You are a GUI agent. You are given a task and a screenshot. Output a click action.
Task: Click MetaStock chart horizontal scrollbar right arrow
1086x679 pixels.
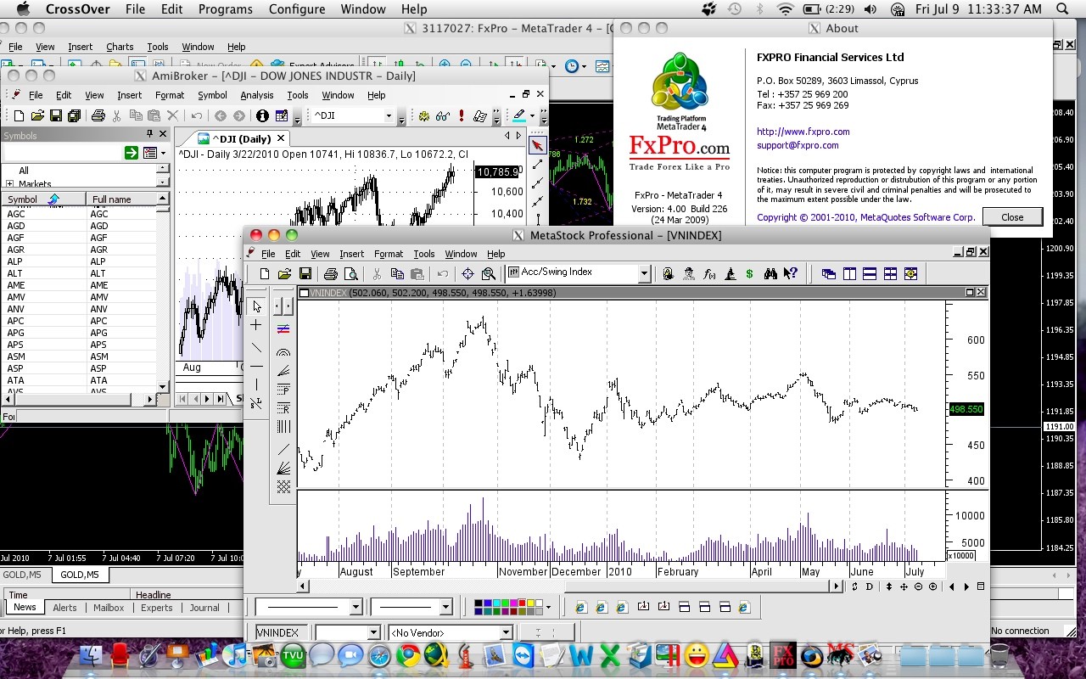click(837, 586)
